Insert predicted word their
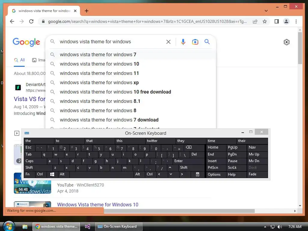This screenshot has height=231, width=308. (x=252, y=141)
